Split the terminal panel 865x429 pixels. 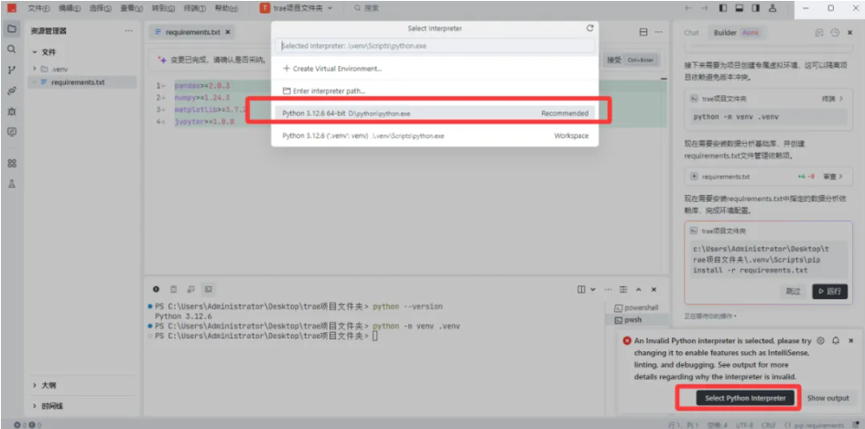581,289
